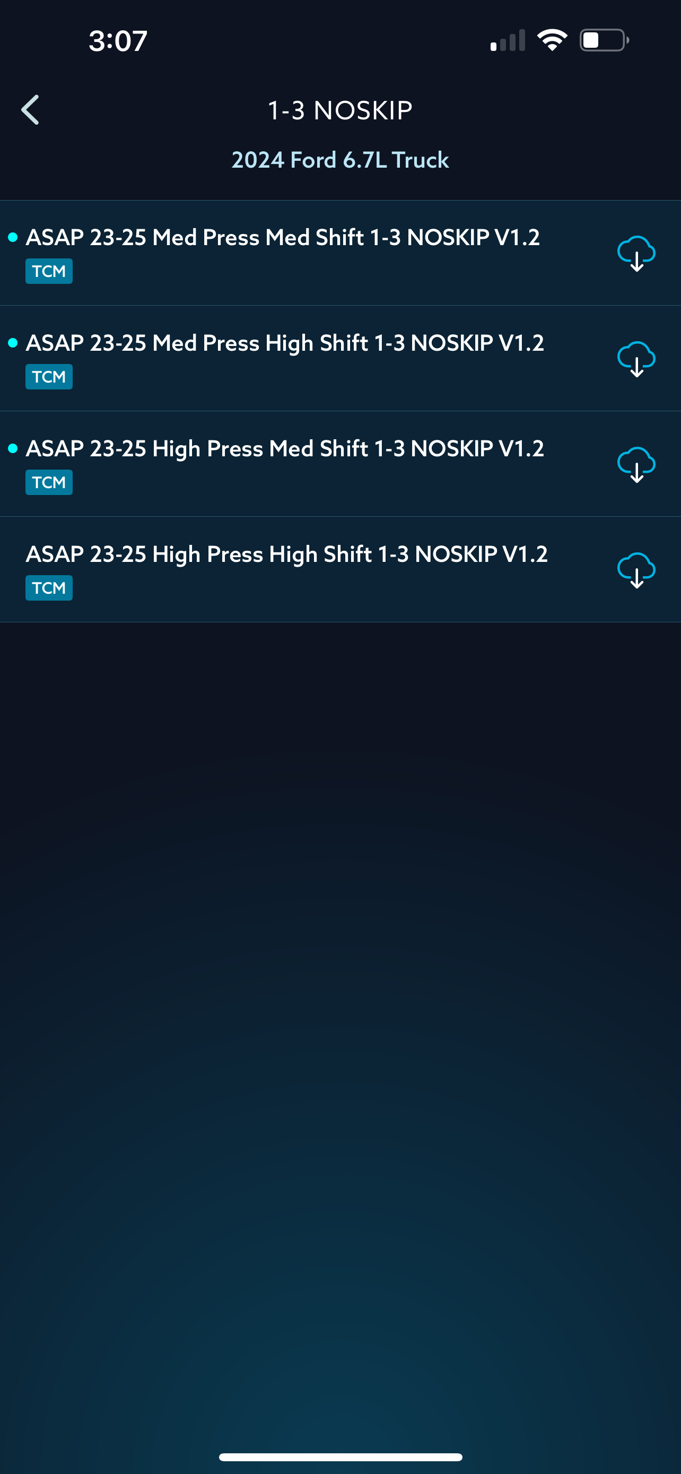681x1474 pixels.
Task: Tap the Wi-Fi status icon
Action: point(552,40)
